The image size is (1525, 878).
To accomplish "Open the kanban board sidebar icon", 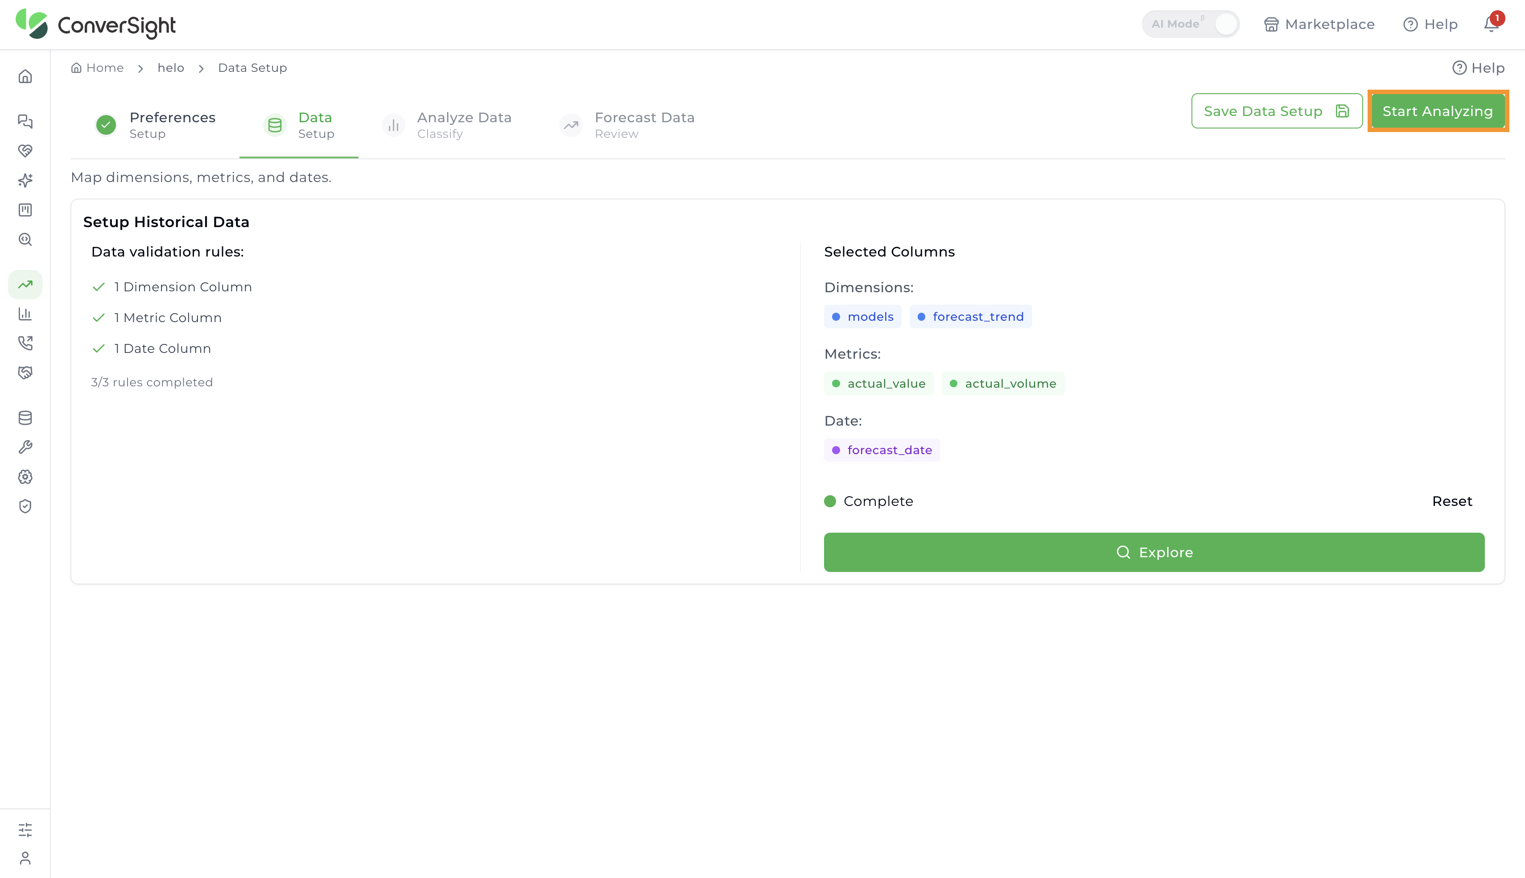I will [x=25, y=210].
